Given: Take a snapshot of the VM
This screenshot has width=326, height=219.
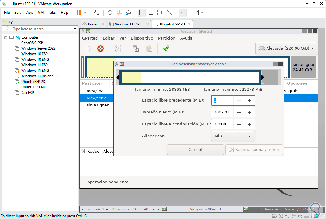Looking at the screenshot, I should [x=110, y=13].
